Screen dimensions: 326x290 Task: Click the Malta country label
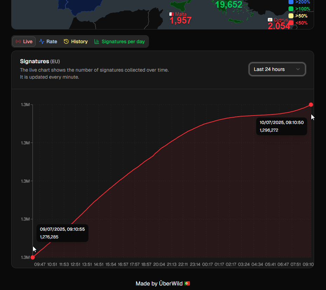[181, 14]
